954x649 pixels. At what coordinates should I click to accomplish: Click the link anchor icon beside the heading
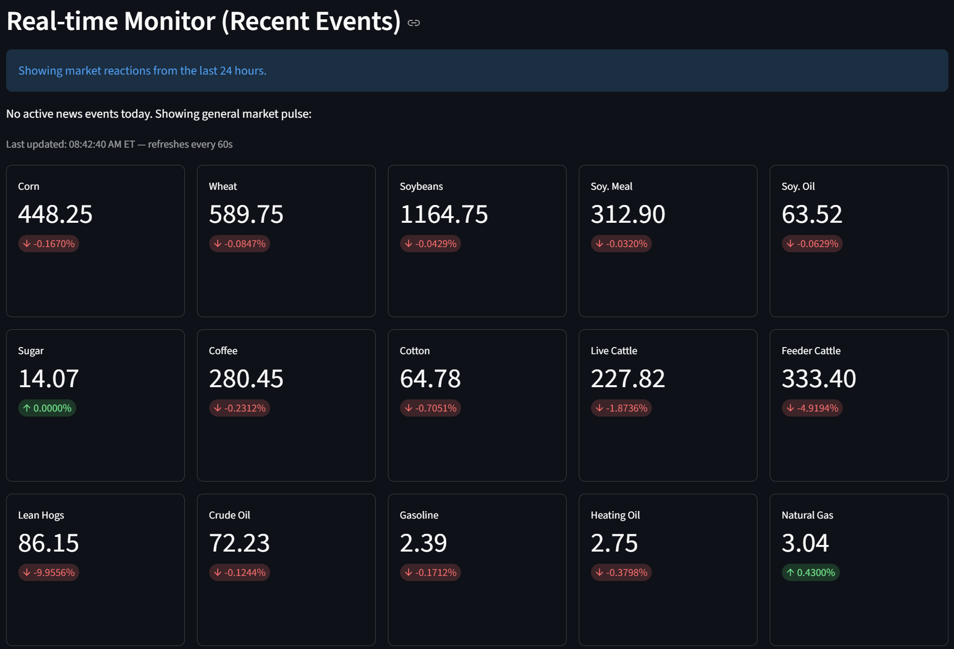click(415, 22)
